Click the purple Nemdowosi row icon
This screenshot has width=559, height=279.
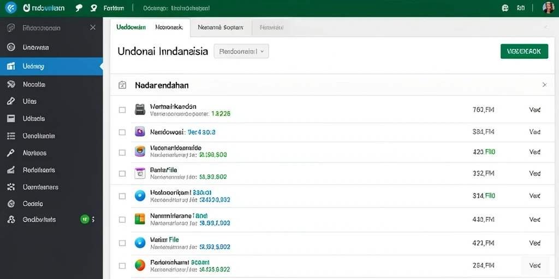pos(140,132)
